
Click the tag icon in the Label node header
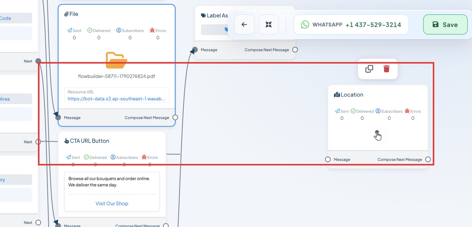tap(203, 15)
